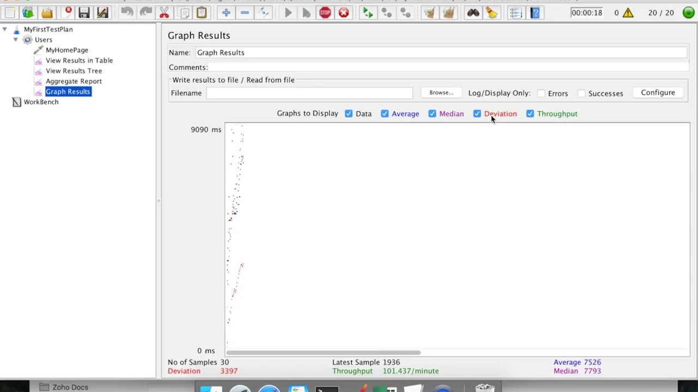Collapse the Users thread group node

(x=16, y=40)
